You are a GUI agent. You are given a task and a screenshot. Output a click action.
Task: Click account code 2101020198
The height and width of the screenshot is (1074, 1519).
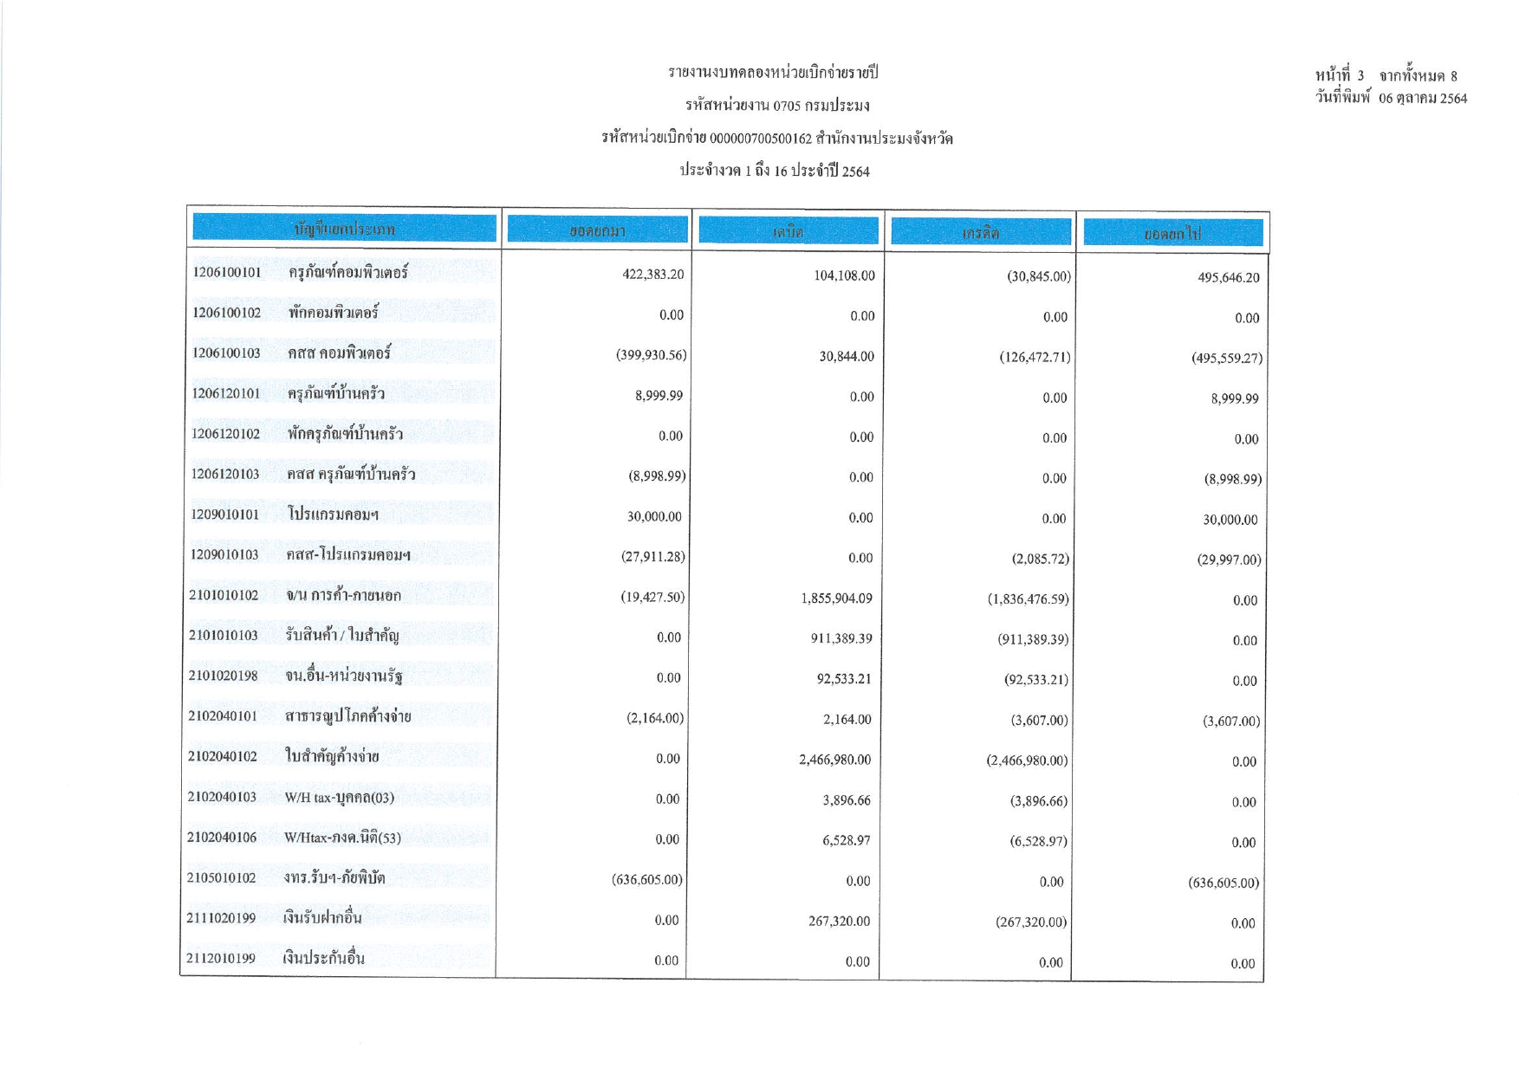tap(223, 676)
